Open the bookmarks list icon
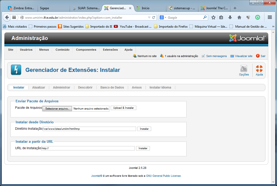The height and width of the screenshot is (186, 277). point(221,17)
